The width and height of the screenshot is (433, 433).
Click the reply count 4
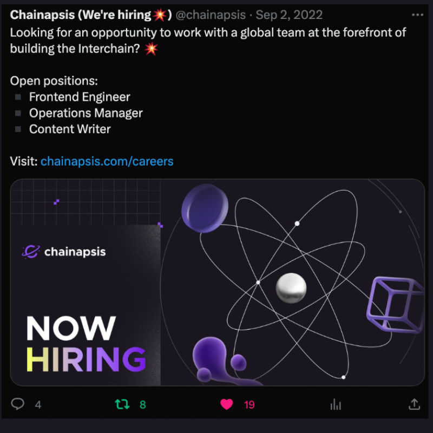tap(38, 405)
